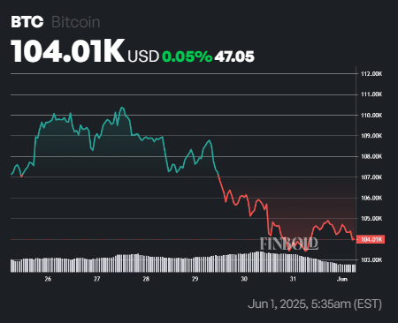Click the Finbold watermark logo

click(289, 244)
